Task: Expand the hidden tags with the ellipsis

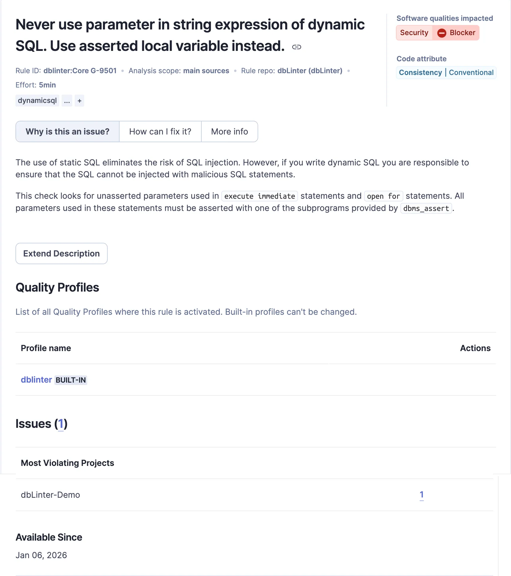Action: click(x=67, y=101)
